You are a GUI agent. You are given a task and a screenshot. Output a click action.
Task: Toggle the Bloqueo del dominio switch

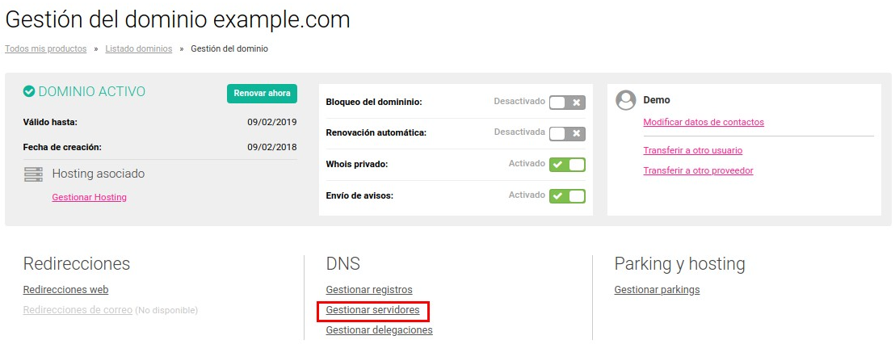566,103
